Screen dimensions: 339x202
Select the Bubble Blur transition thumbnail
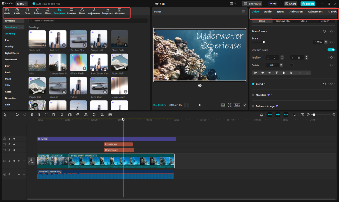coord(78,39)
